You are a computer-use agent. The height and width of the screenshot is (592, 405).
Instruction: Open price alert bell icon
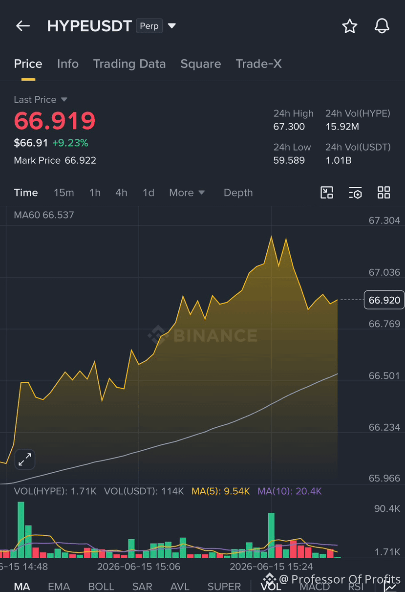click(x=382, y=26)
